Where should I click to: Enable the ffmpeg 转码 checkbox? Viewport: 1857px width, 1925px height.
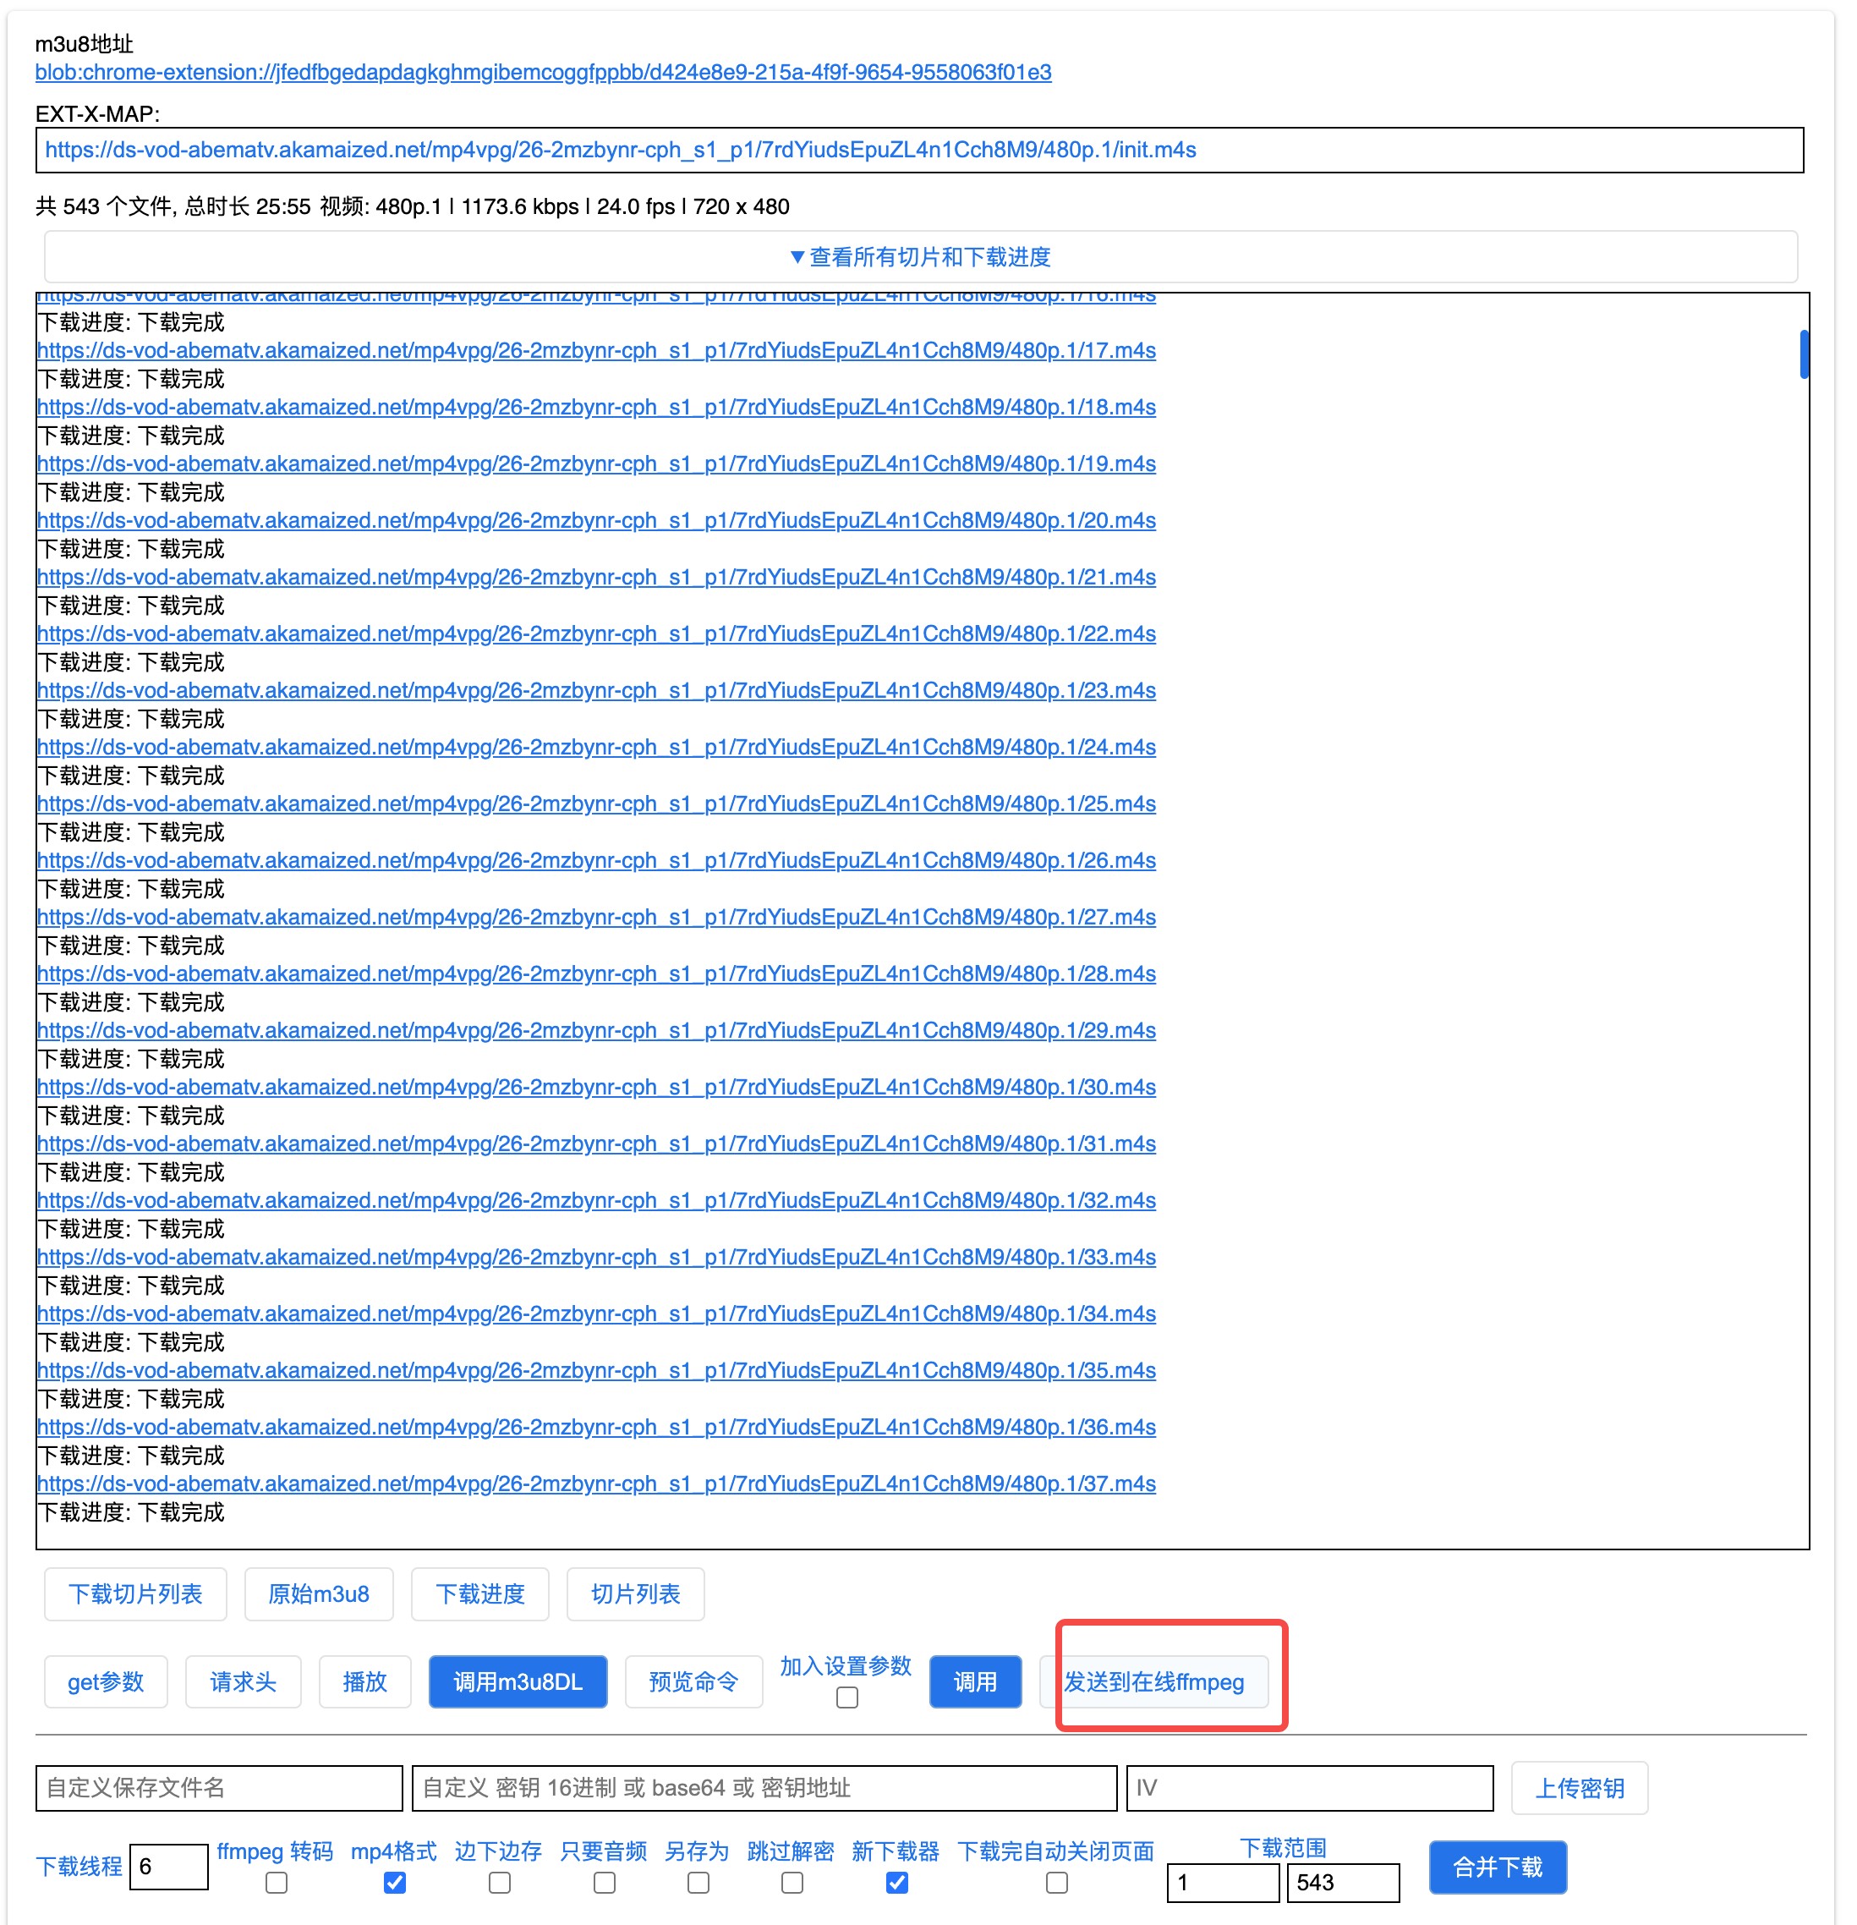pos(277,1884)
